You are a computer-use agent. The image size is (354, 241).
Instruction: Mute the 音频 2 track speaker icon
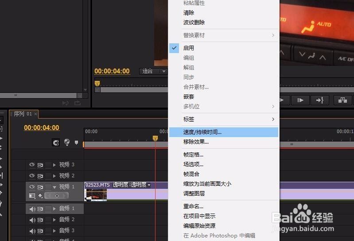coord(32,220)
